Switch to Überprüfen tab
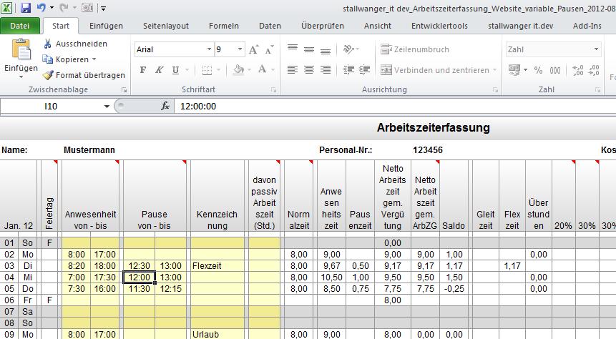 coord(323,26)
